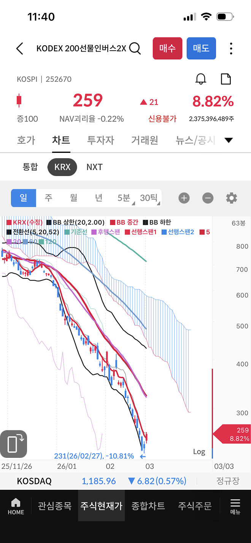Open the 투자자 tab
The image size is (251, 543).
coord(101,140)
